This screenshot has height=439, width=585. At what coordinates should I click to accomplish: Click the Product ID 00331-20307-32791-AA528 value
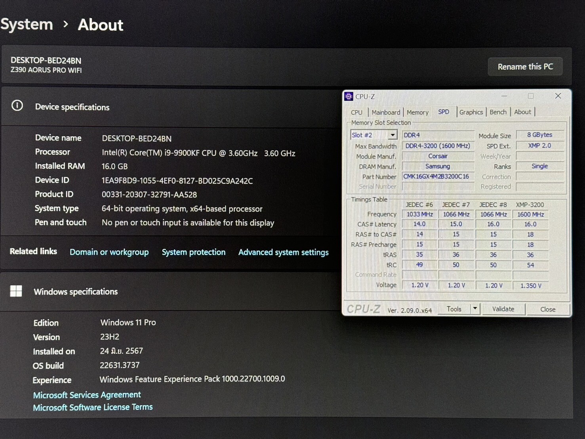click(x=149, y=195)
